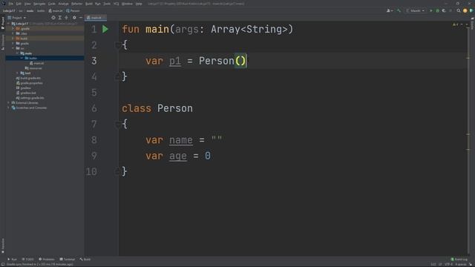Hide the Project panel with the minus icon
This screenshot has width=475, height=267.
[x=81, y=18]
